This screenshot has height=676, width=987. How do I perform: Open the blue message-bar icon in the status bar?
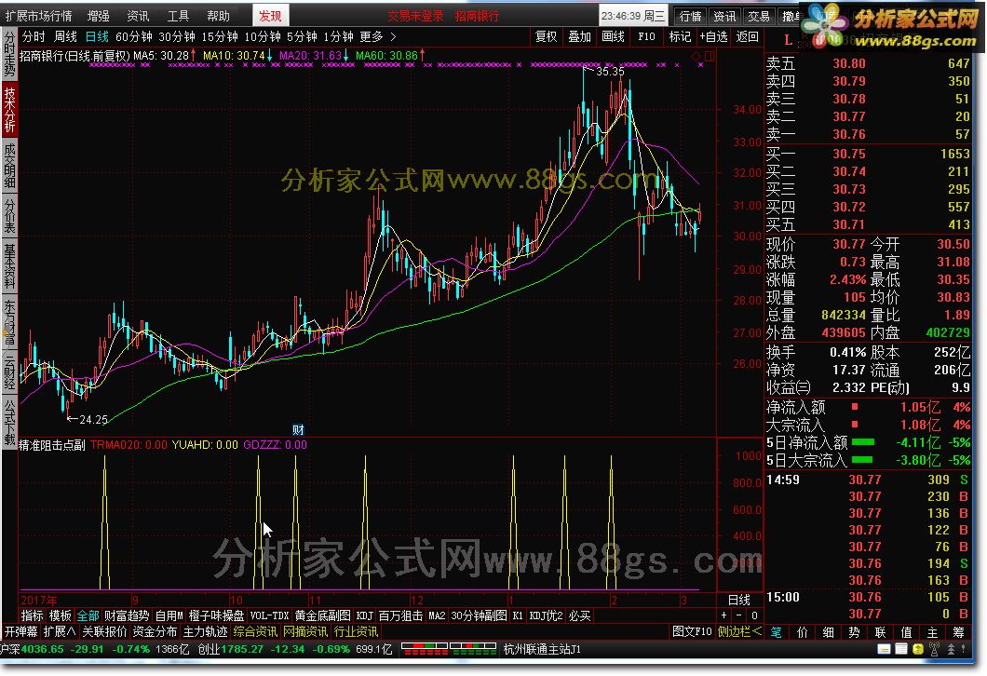[885, 650]
